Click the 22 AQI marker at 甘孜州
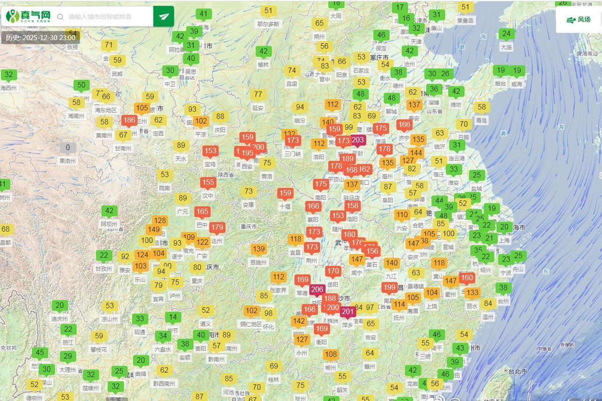This screenshot has width=602, height=401. coord(104,256)
